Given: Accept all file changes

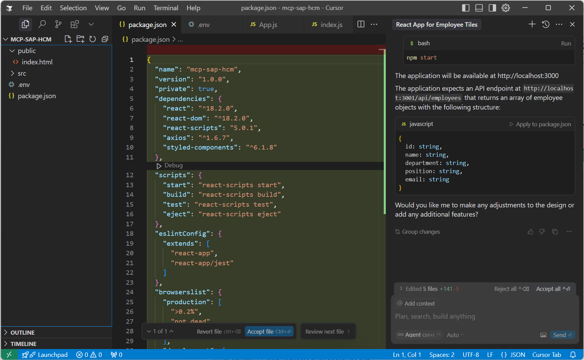Looking at the screenshot, I should point(553,289).
